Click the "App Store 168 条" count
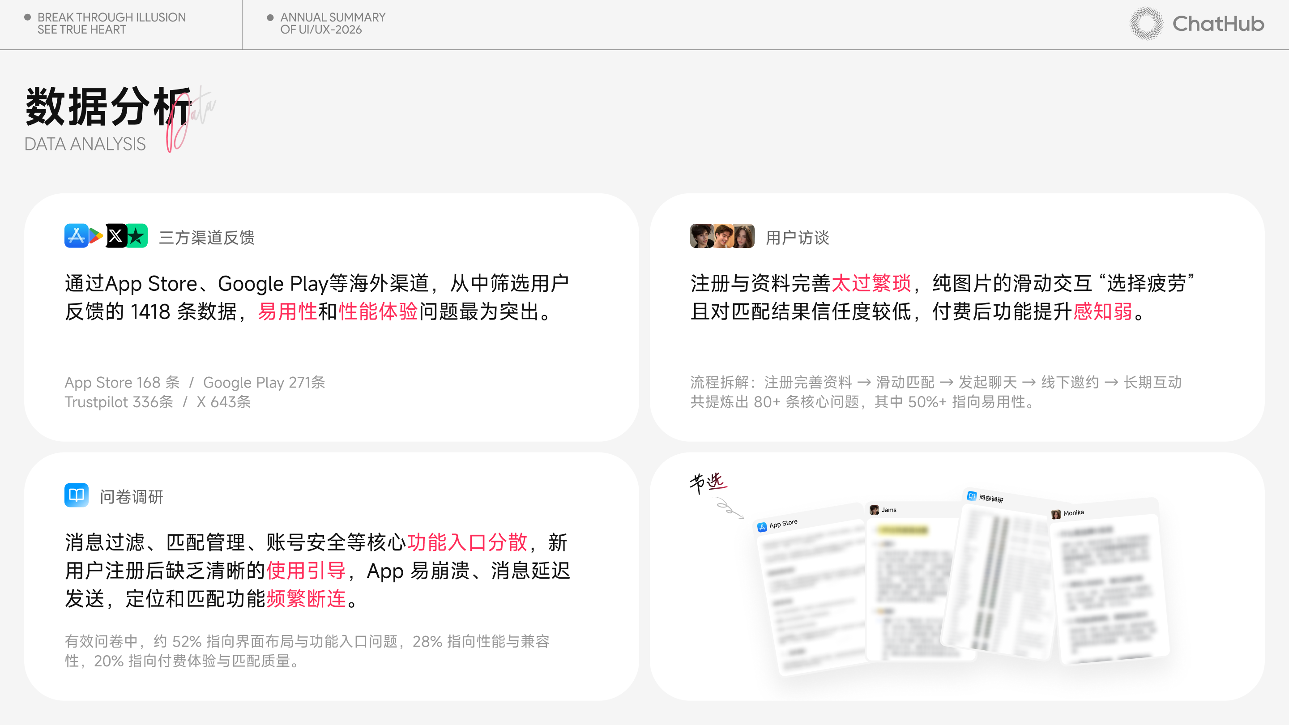Screen dimensions: 1289x725 pyautogui.click(x=122, y=382)
